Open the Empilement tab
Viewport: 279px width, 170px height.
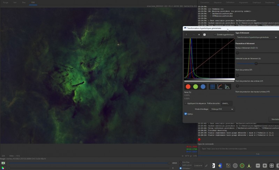pyautogui.click(x=270, y=2)
